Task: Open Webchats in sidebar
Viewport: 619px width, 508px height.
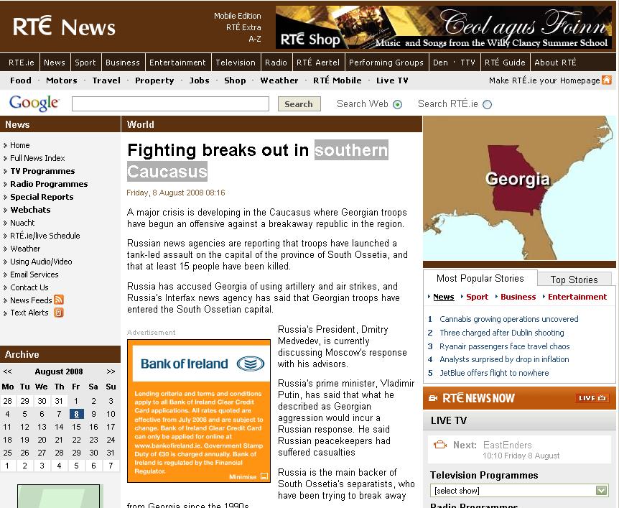Action: [30, 210]
